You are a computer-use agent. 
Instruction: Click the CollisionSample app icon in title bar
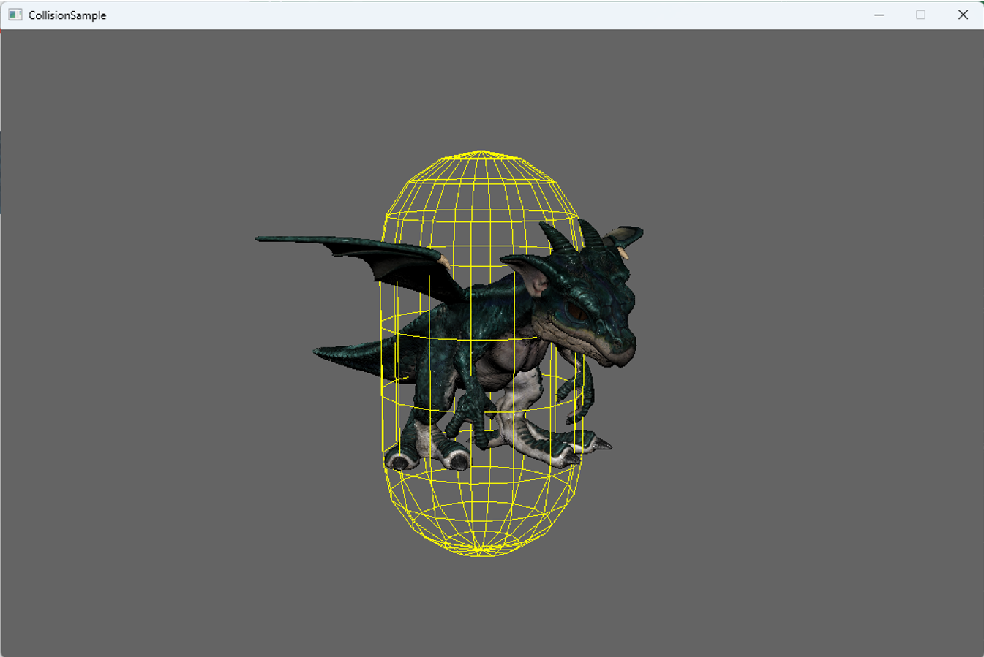coord(15,15)
